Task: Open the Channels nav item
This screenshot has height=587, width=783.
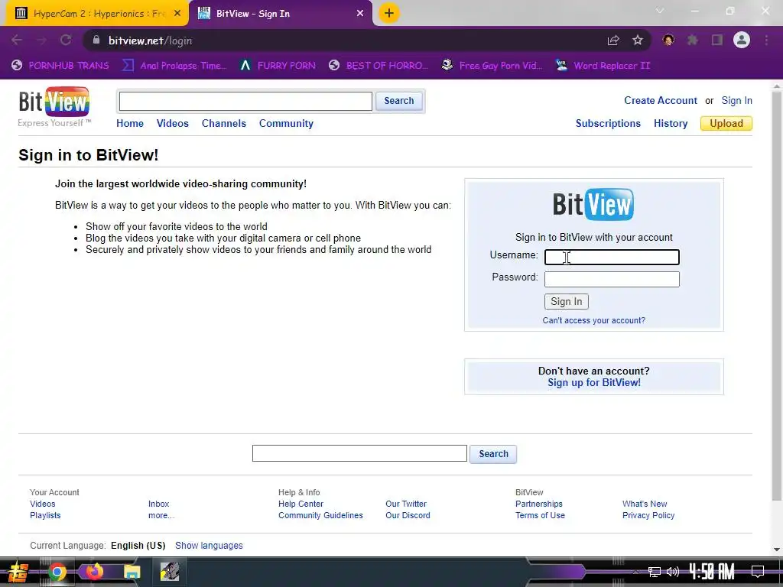Action: click(224, 123)
